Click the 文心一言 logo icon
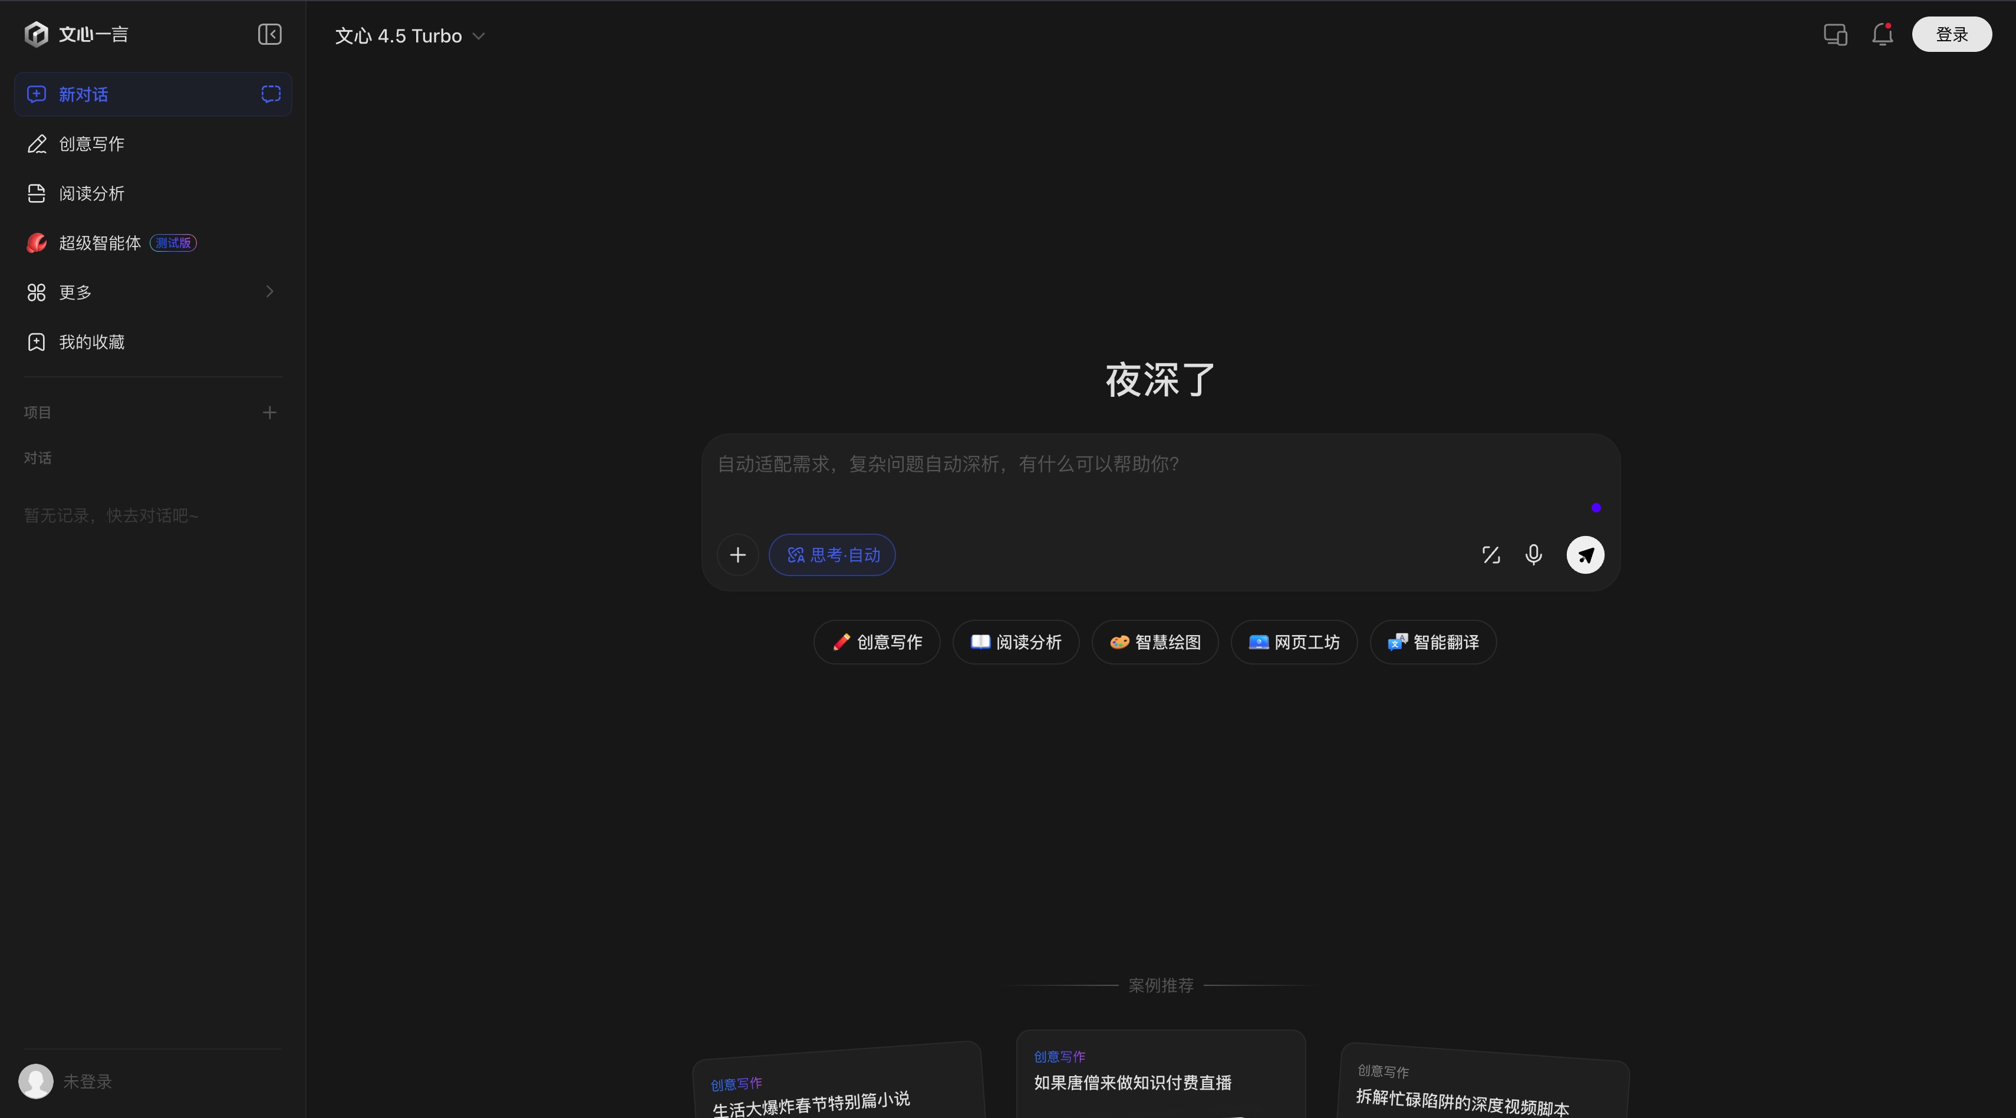2016x1118 pixels. pos(36,34)
